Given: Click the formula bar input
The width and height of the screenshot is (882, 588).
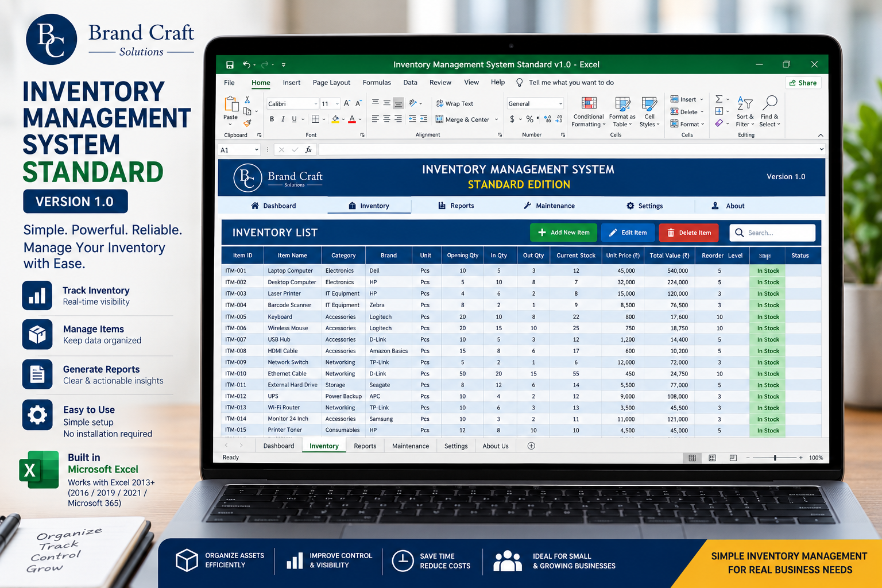Looking at the screenshot, I should point(572,150).
